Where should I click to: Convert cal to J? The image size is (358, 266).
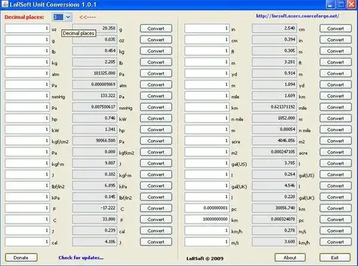[x=156, y=242]
